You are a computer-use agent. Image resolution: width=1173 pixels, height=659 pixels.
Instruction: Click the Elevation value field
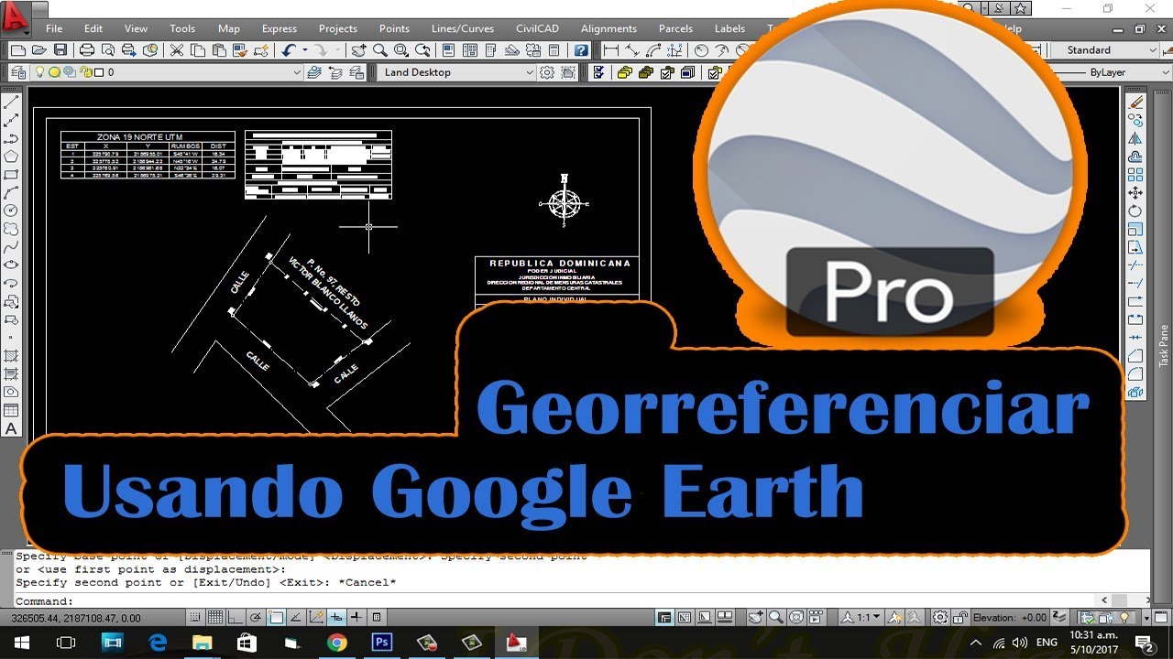point(1035,618)
